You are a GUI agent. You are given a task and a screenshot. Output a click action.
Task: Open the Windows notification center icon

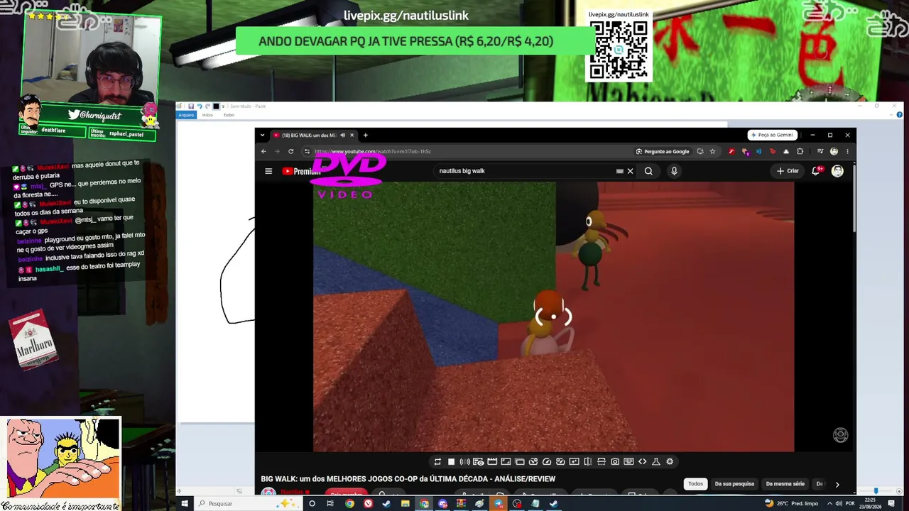tap(891, 504)
